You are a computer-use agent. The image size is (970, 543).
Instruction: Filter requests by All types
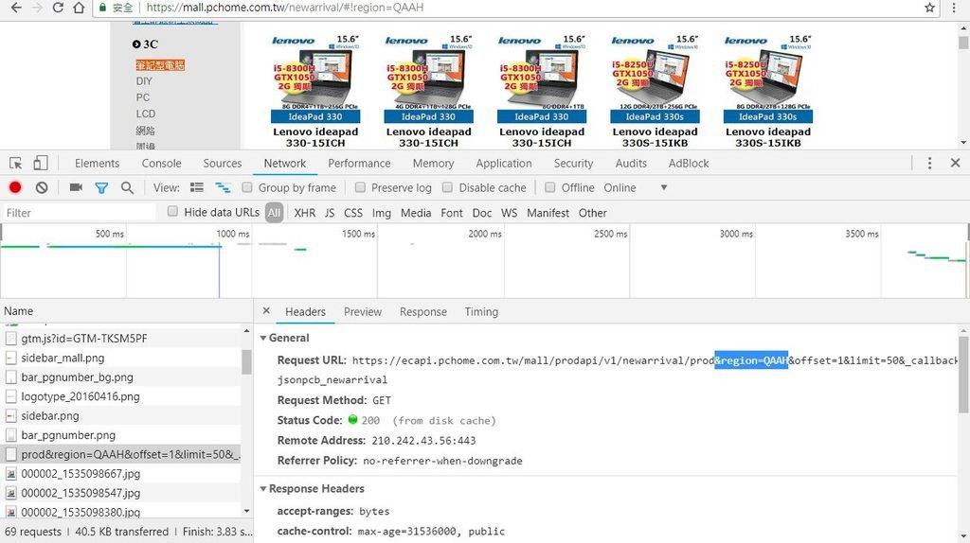[274, 213]
